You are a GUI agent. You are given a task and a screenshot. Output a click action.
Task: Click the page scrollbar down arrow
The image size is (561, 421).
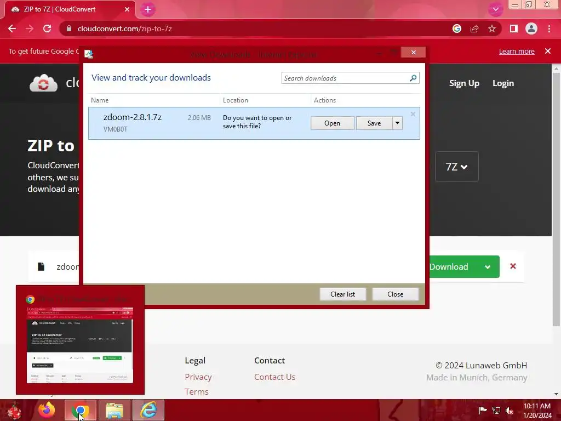click(x=556, y=394)
